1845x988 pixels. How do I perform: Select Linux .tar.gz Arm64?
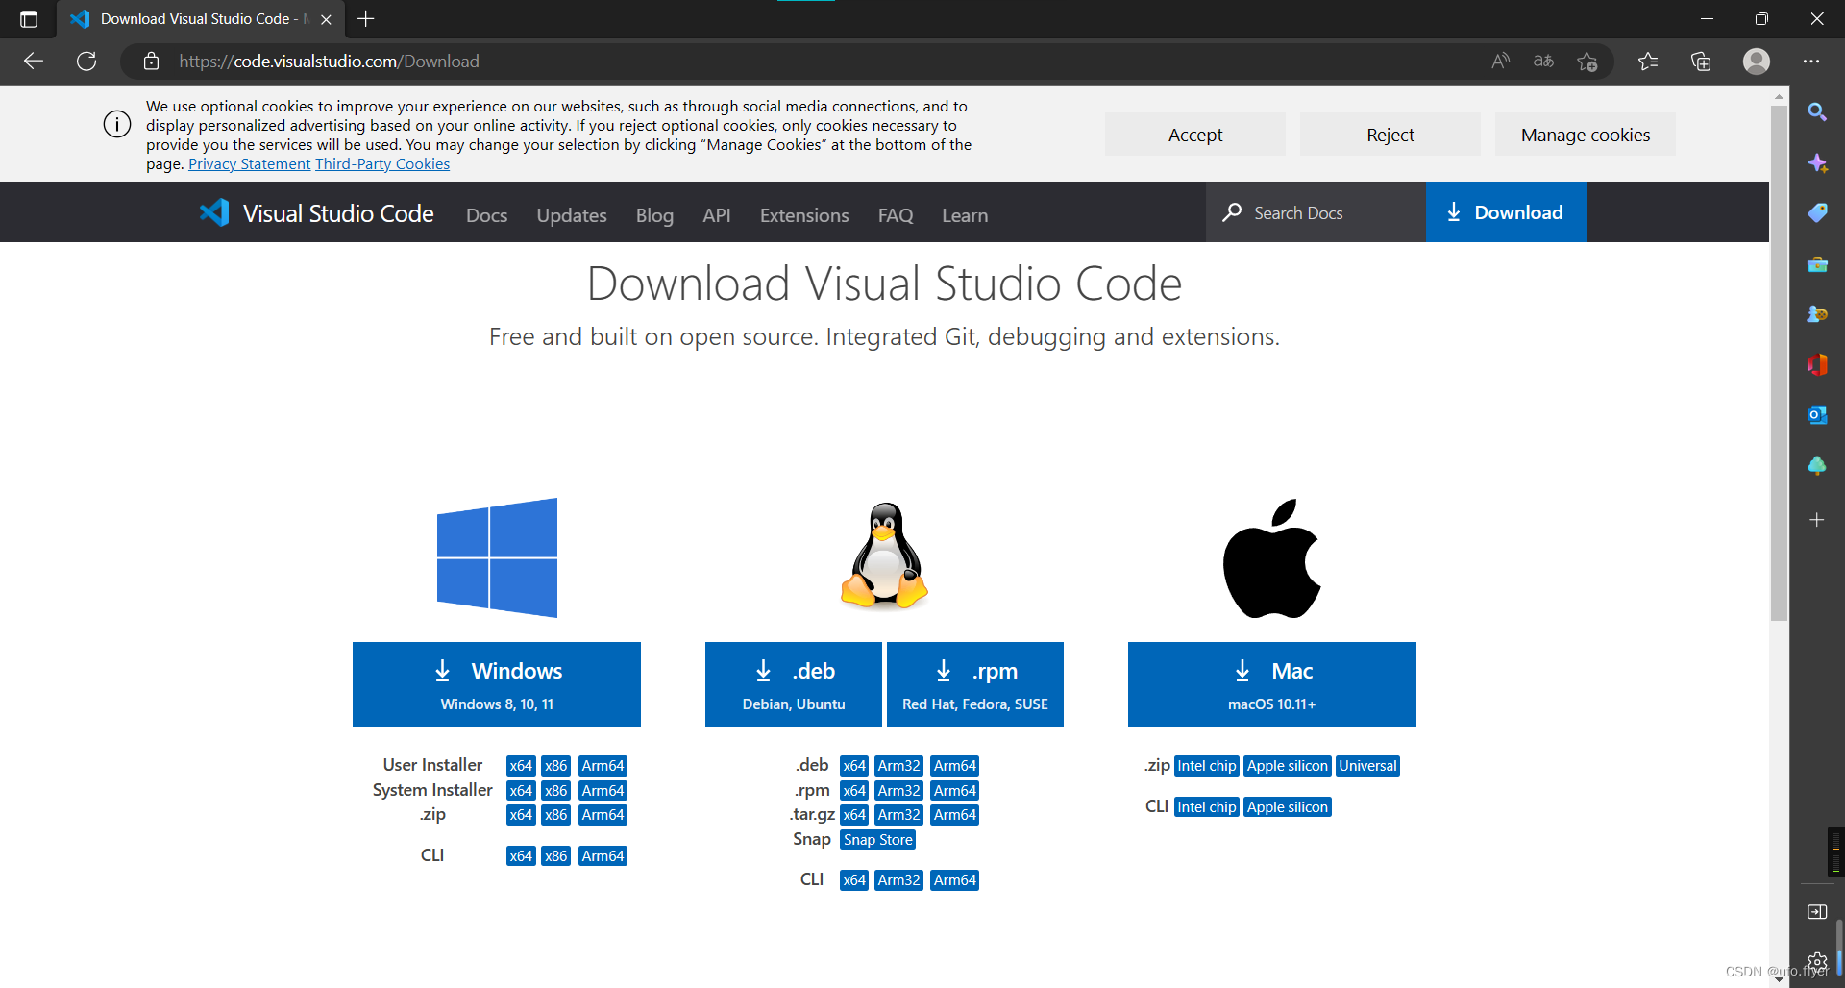(x=955, y=815)
